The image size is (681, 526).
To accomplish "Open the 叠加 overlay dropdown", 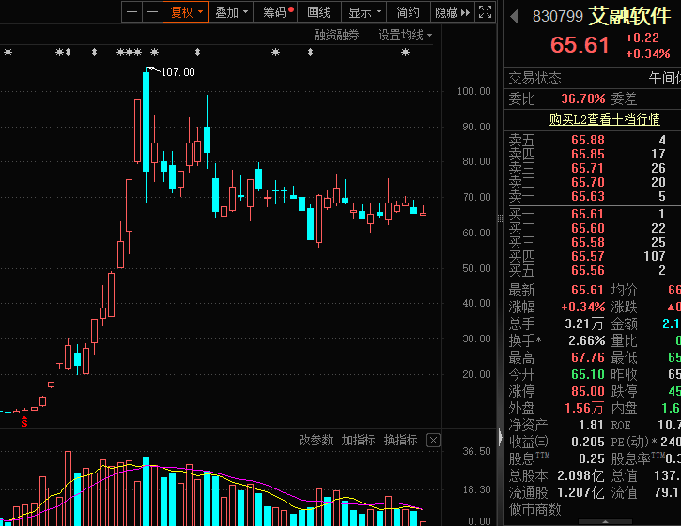I will click(231, 12).
